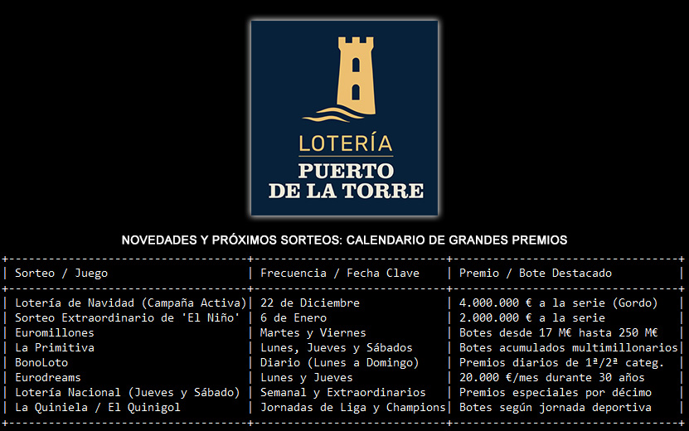Select 'La Quiniela / El Quinigol' cell

click(x=98, y=408)
